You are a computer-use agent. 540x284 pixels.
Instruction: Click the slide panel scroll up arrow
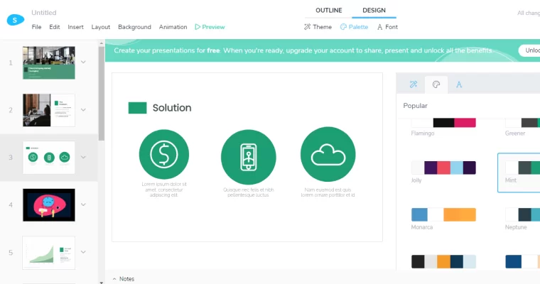point(101,43)
